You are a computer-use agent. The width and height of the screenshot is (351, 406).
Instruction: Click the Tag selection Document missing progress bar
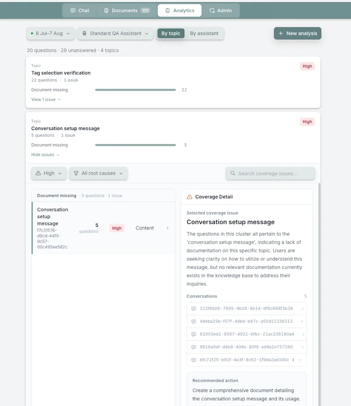[x=136, y=90]
